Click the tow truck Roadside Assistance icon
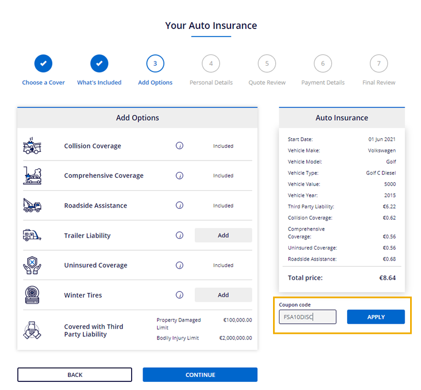 click(32, 205)
